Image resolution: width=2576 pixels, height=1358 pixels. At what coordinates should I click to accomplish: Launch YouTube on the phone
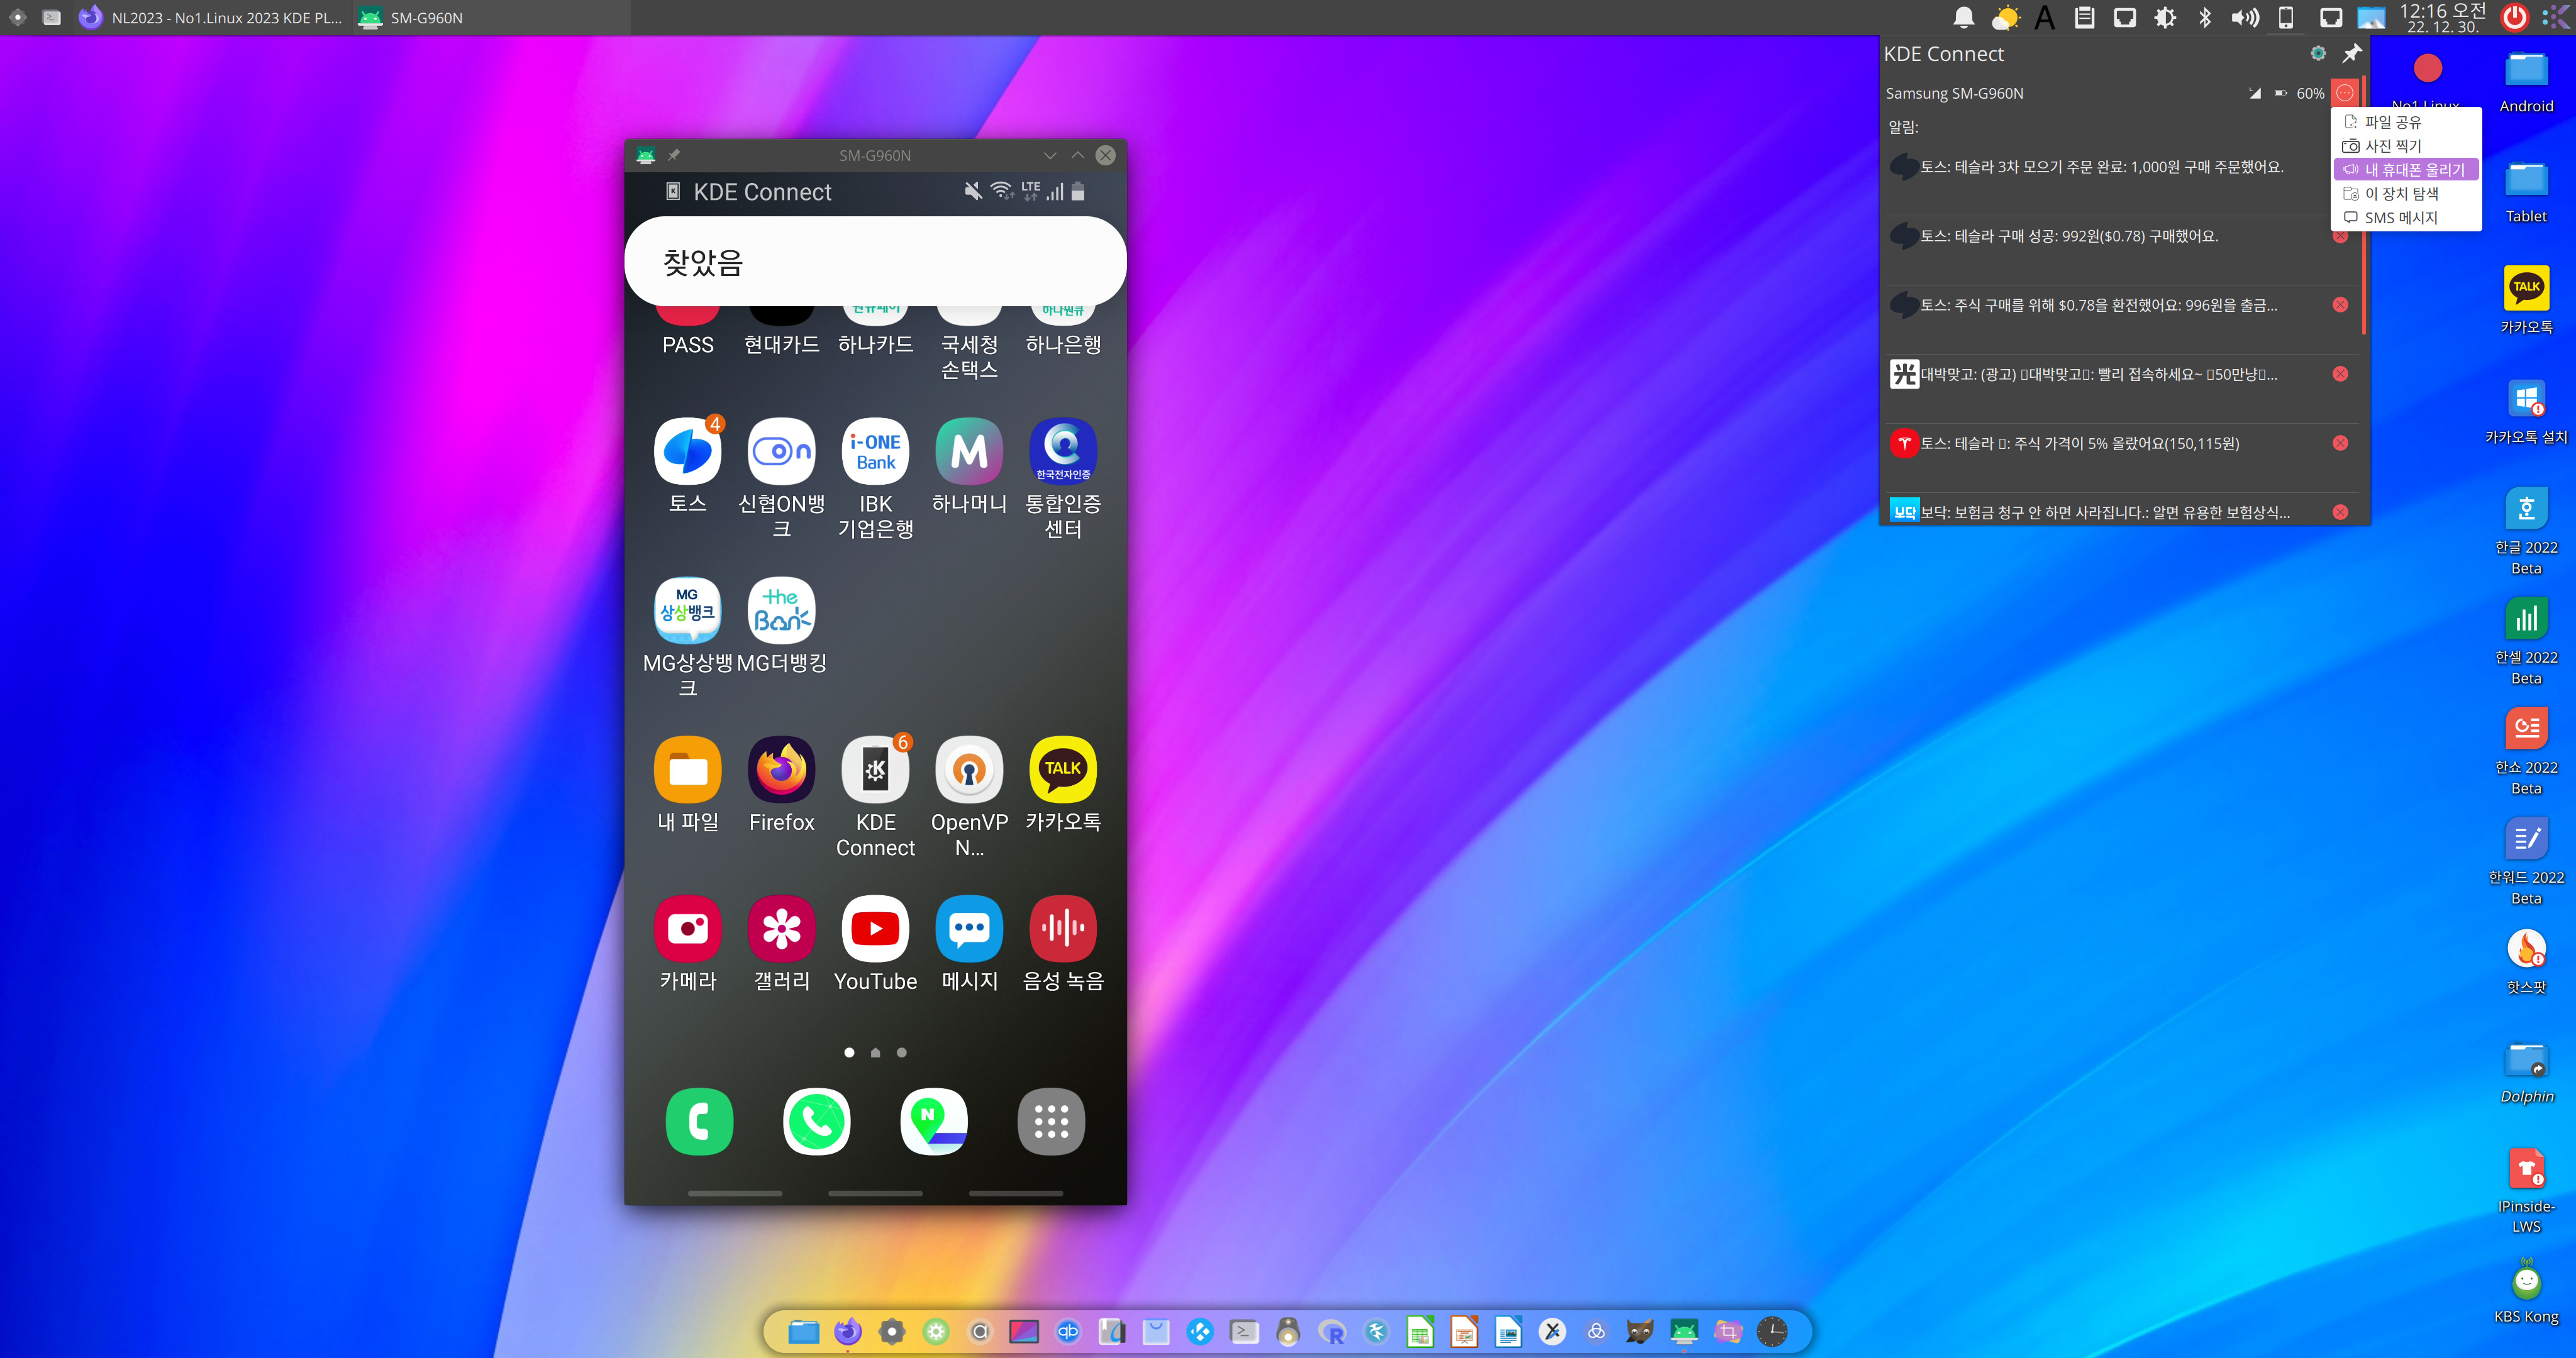(x=875, y=929)
